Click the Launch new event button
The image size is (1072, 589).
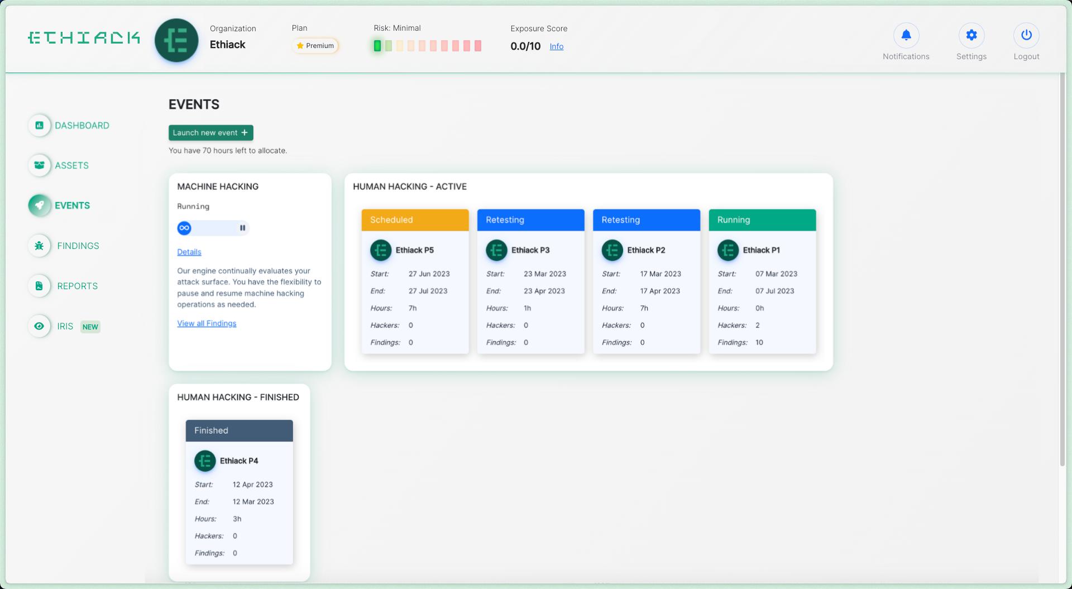(x=210, y=133)
